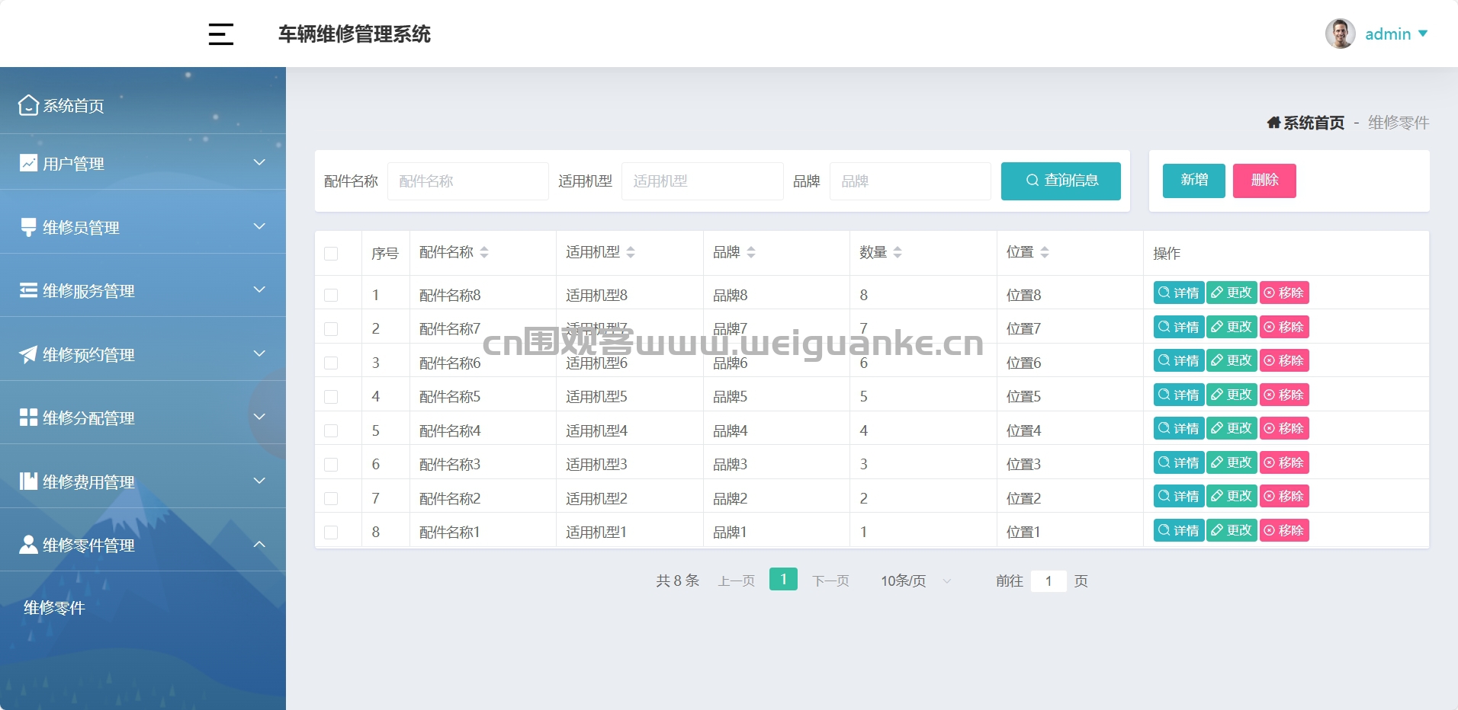This screenshot has height=710, width=1458.
Task: Sort by the 配件名称 column arrows
Action: (484, 252)
